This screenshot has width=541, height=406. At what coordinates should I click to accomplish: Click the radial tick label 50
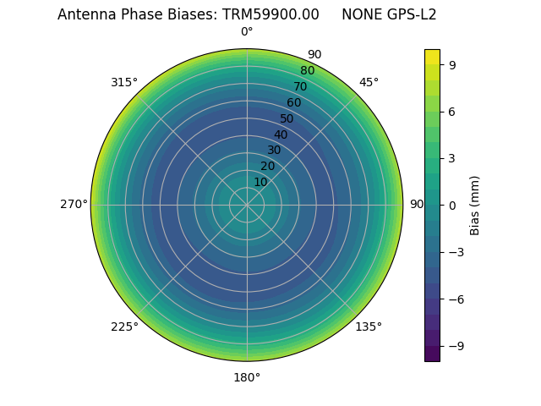click(x=287, y=119)
